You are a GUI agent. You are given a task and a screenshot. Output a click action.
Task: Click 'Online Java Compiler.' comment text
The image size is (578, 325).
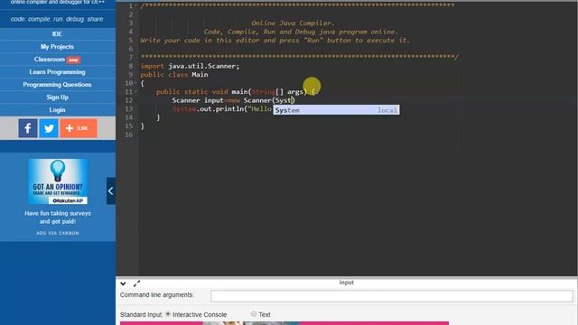point(293,23)
